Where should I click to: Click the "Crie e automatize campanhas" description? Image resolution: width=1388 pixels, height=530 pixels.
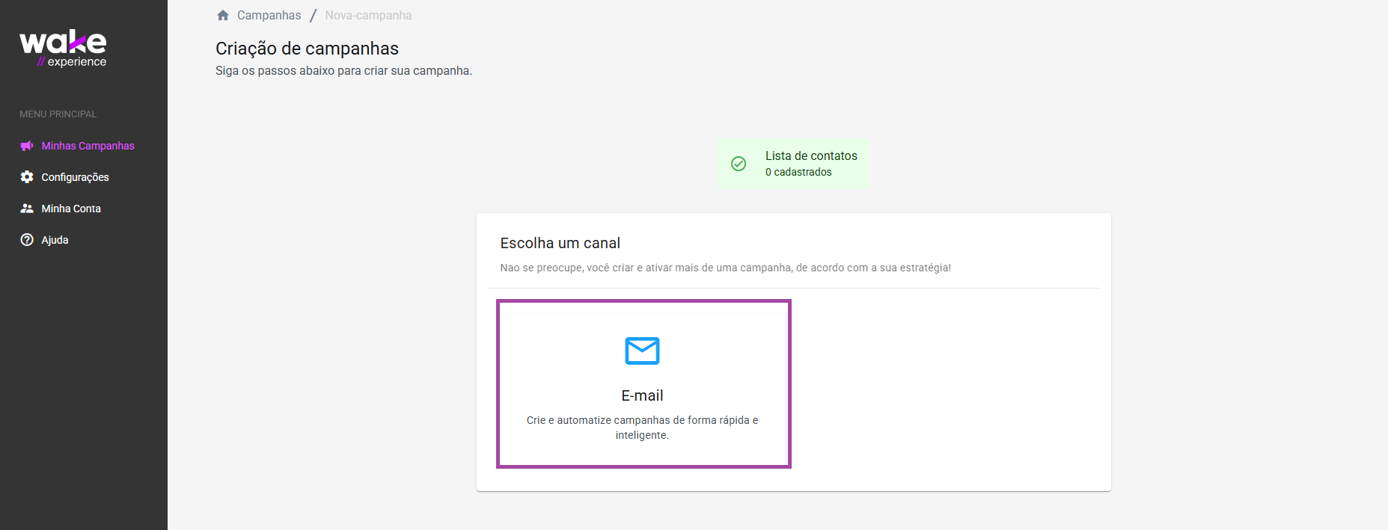pyautogui.click(x=642, y=428)
